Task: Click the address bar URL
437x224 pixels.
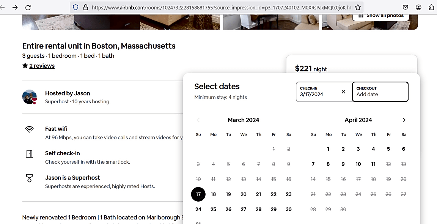Action: (x=222, y=8)
